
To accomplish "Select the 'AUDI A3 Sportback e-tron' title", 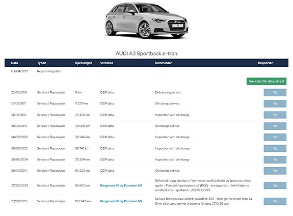I will (x=146, y=53).
